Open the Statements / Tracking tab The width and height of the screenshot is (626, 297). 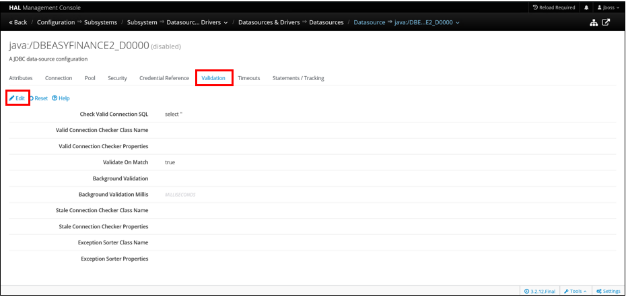coord(298,78)
